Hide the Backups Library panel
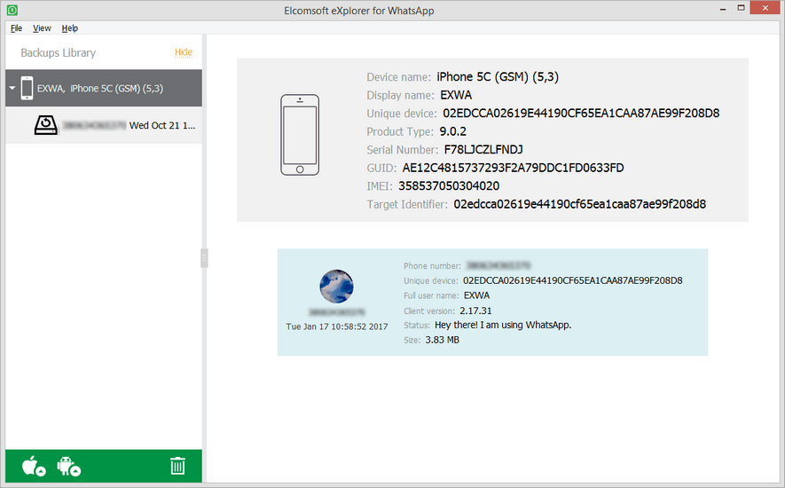Image resolution: width=785 pixels, height=488 pixels. click(184, 52)
